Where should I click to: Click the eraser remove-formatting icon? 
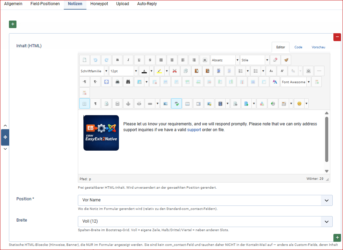click(275, 60)
